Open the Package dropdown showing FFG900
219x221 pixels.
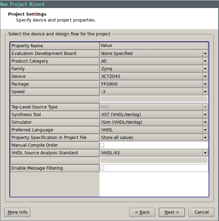(154, 84)
